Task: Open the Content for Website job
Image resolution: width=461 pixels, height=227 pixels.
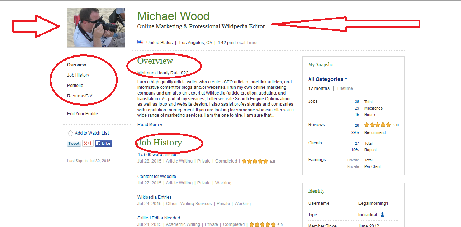Action: 157,177
